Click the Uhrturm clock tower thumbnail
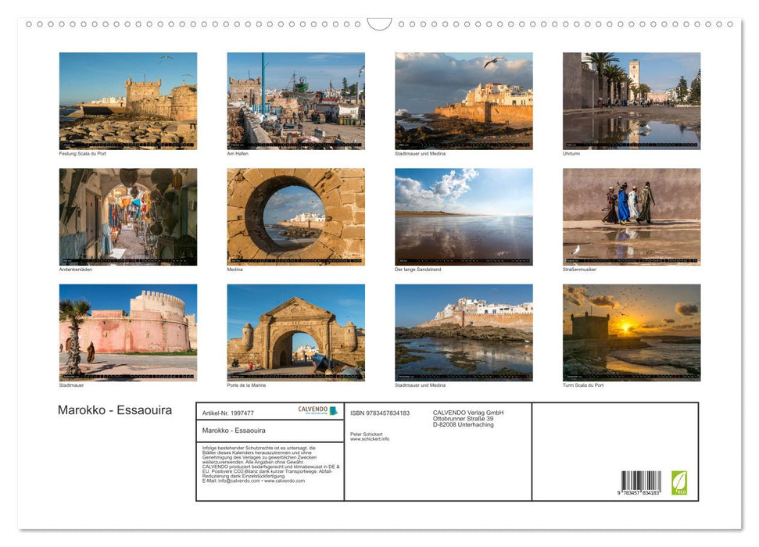759x547 pixels. pos(632,100)
